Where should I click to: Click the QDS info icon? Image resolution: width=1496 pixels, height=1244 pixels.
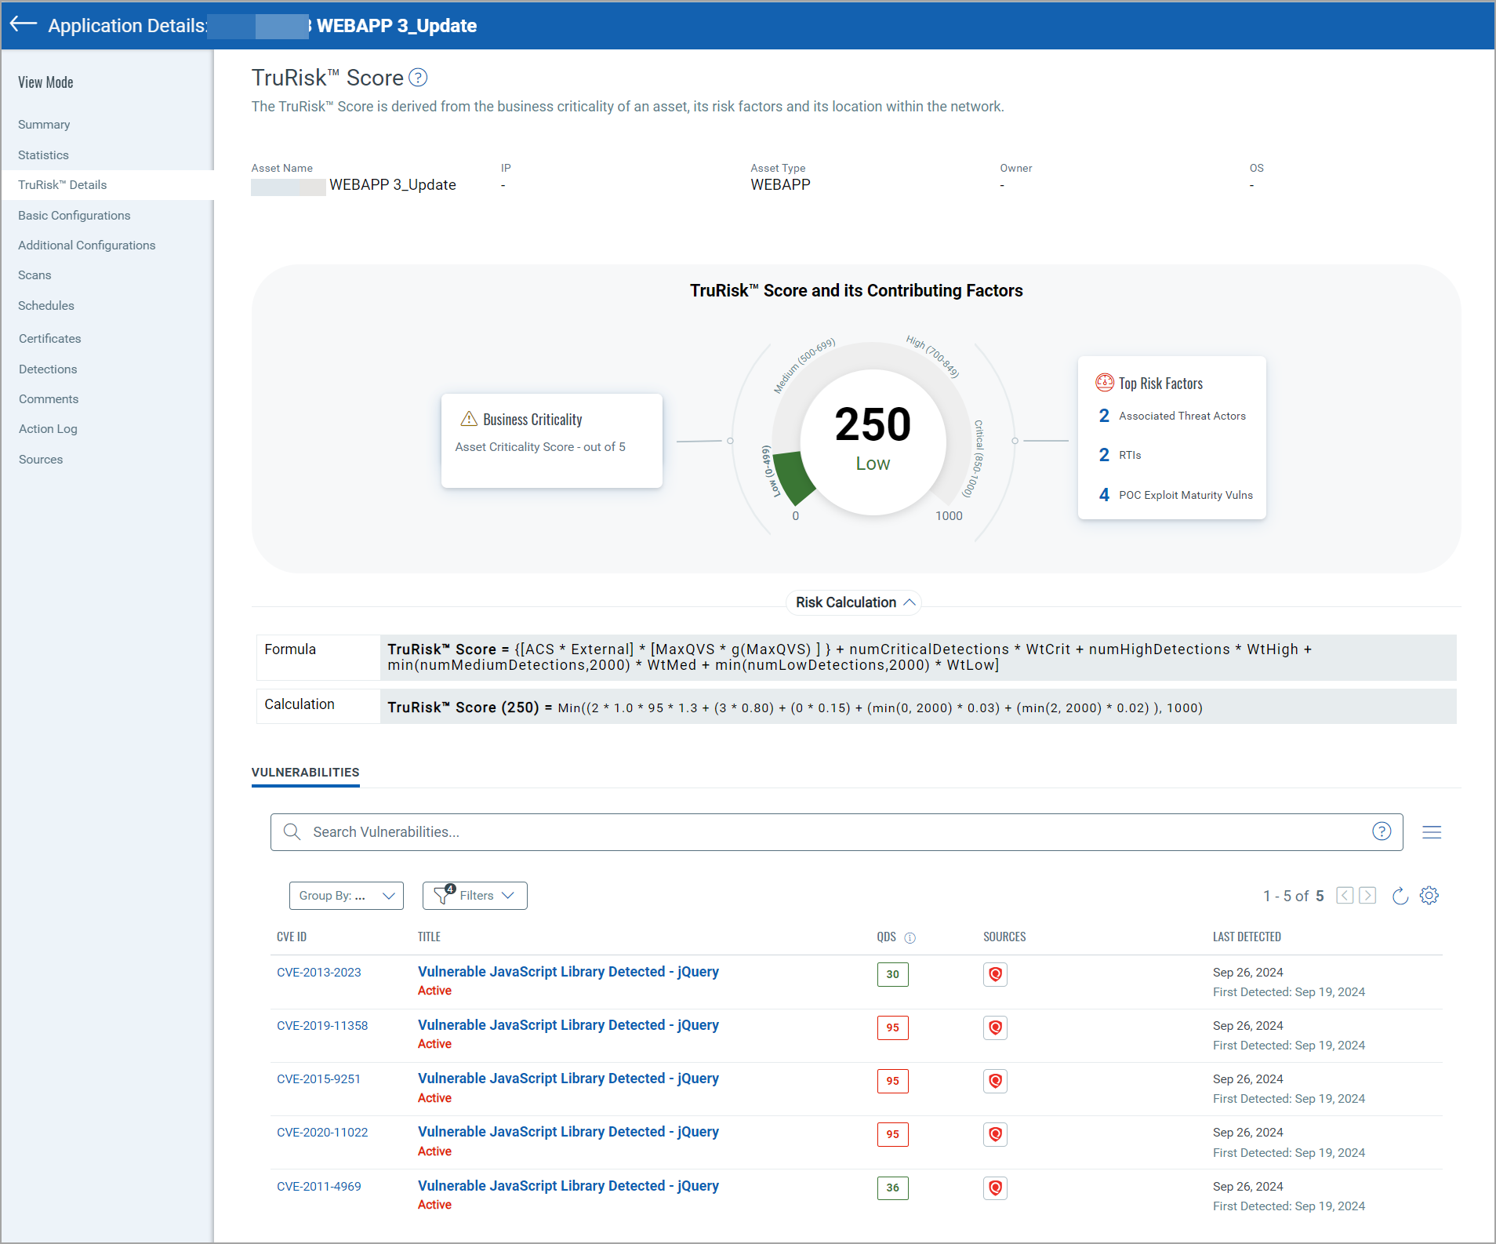click(910, 937)
